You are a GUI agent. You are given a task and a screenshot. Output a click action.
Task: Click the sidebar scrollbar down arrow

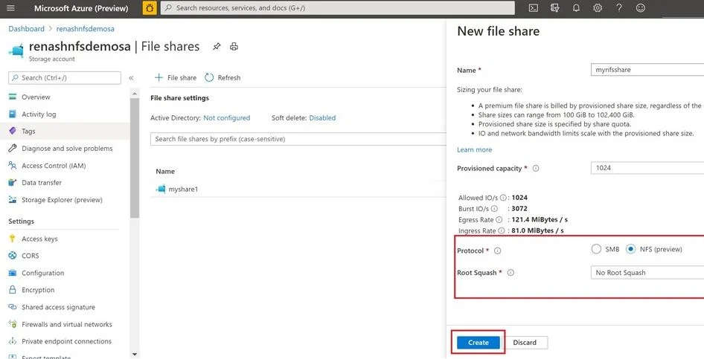pos(134,355)
